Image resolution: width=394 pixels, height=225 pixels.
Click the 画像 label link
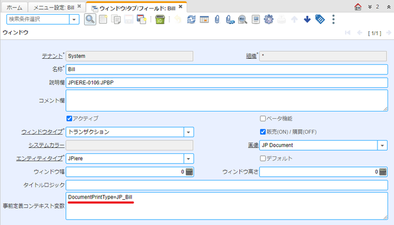[253, 145]
